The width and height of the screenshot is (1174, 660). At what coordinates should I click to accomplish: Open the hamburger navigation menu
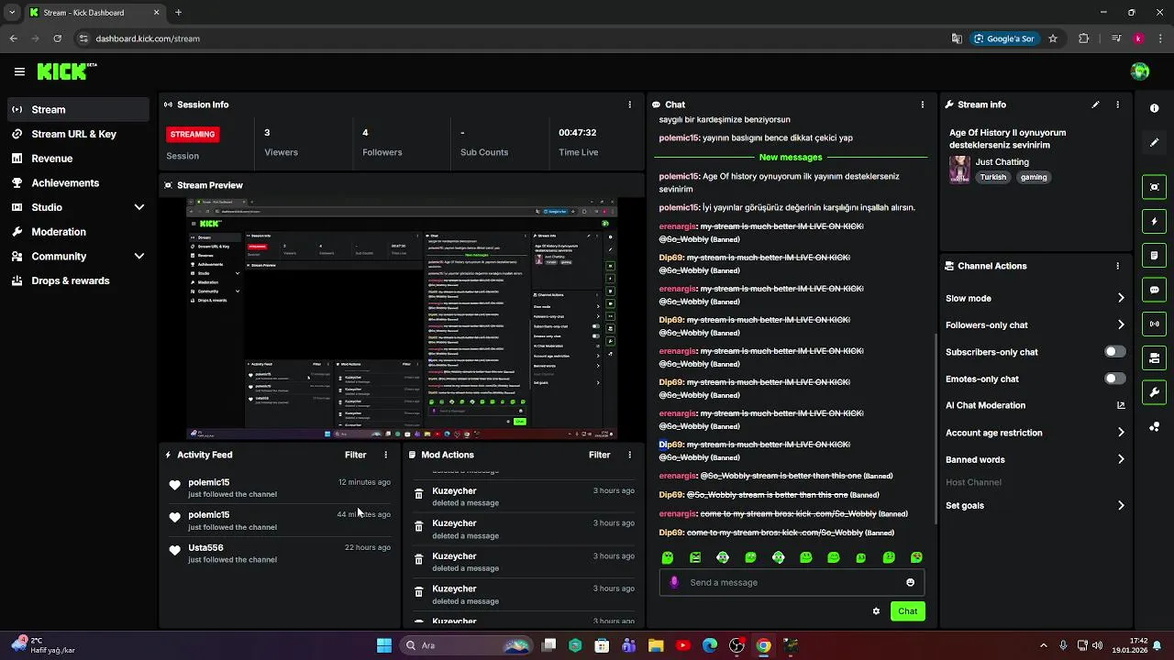19,71
